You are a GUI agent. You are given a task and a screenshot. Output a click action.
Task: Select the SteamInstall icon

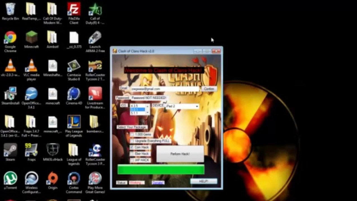coord(10,96)
